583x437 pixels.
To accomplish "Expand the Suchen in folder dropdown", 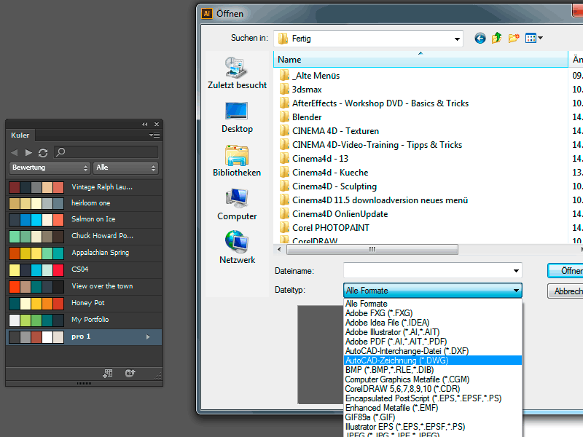I will click(457, 39).
